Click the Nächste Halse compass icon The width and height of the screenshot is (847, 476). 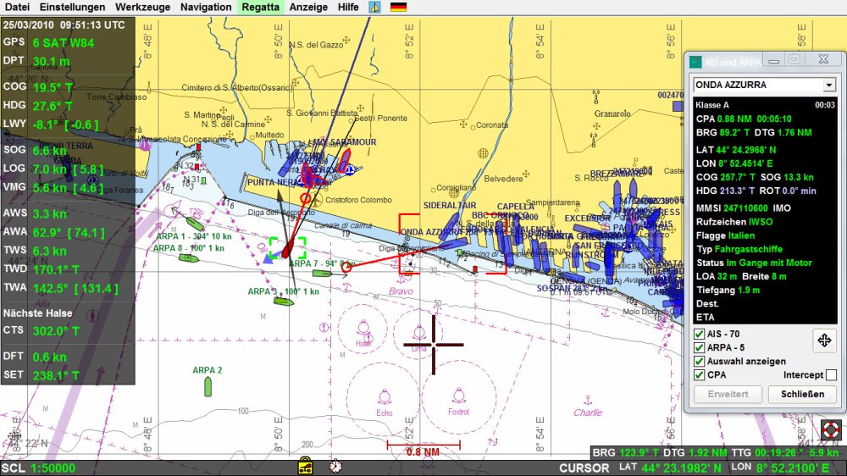point(92,314)
